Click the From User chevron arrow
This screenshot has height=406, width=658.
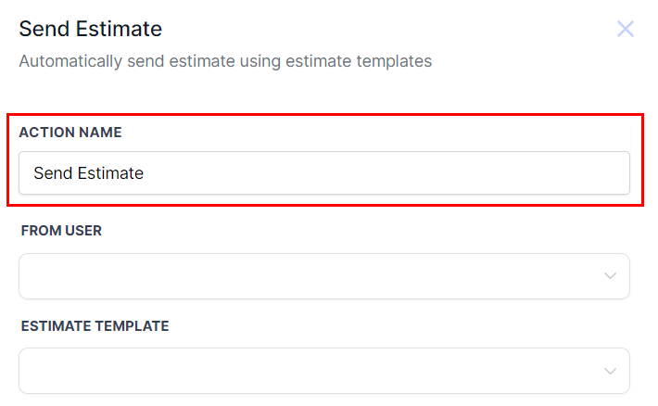pos(610,276)
